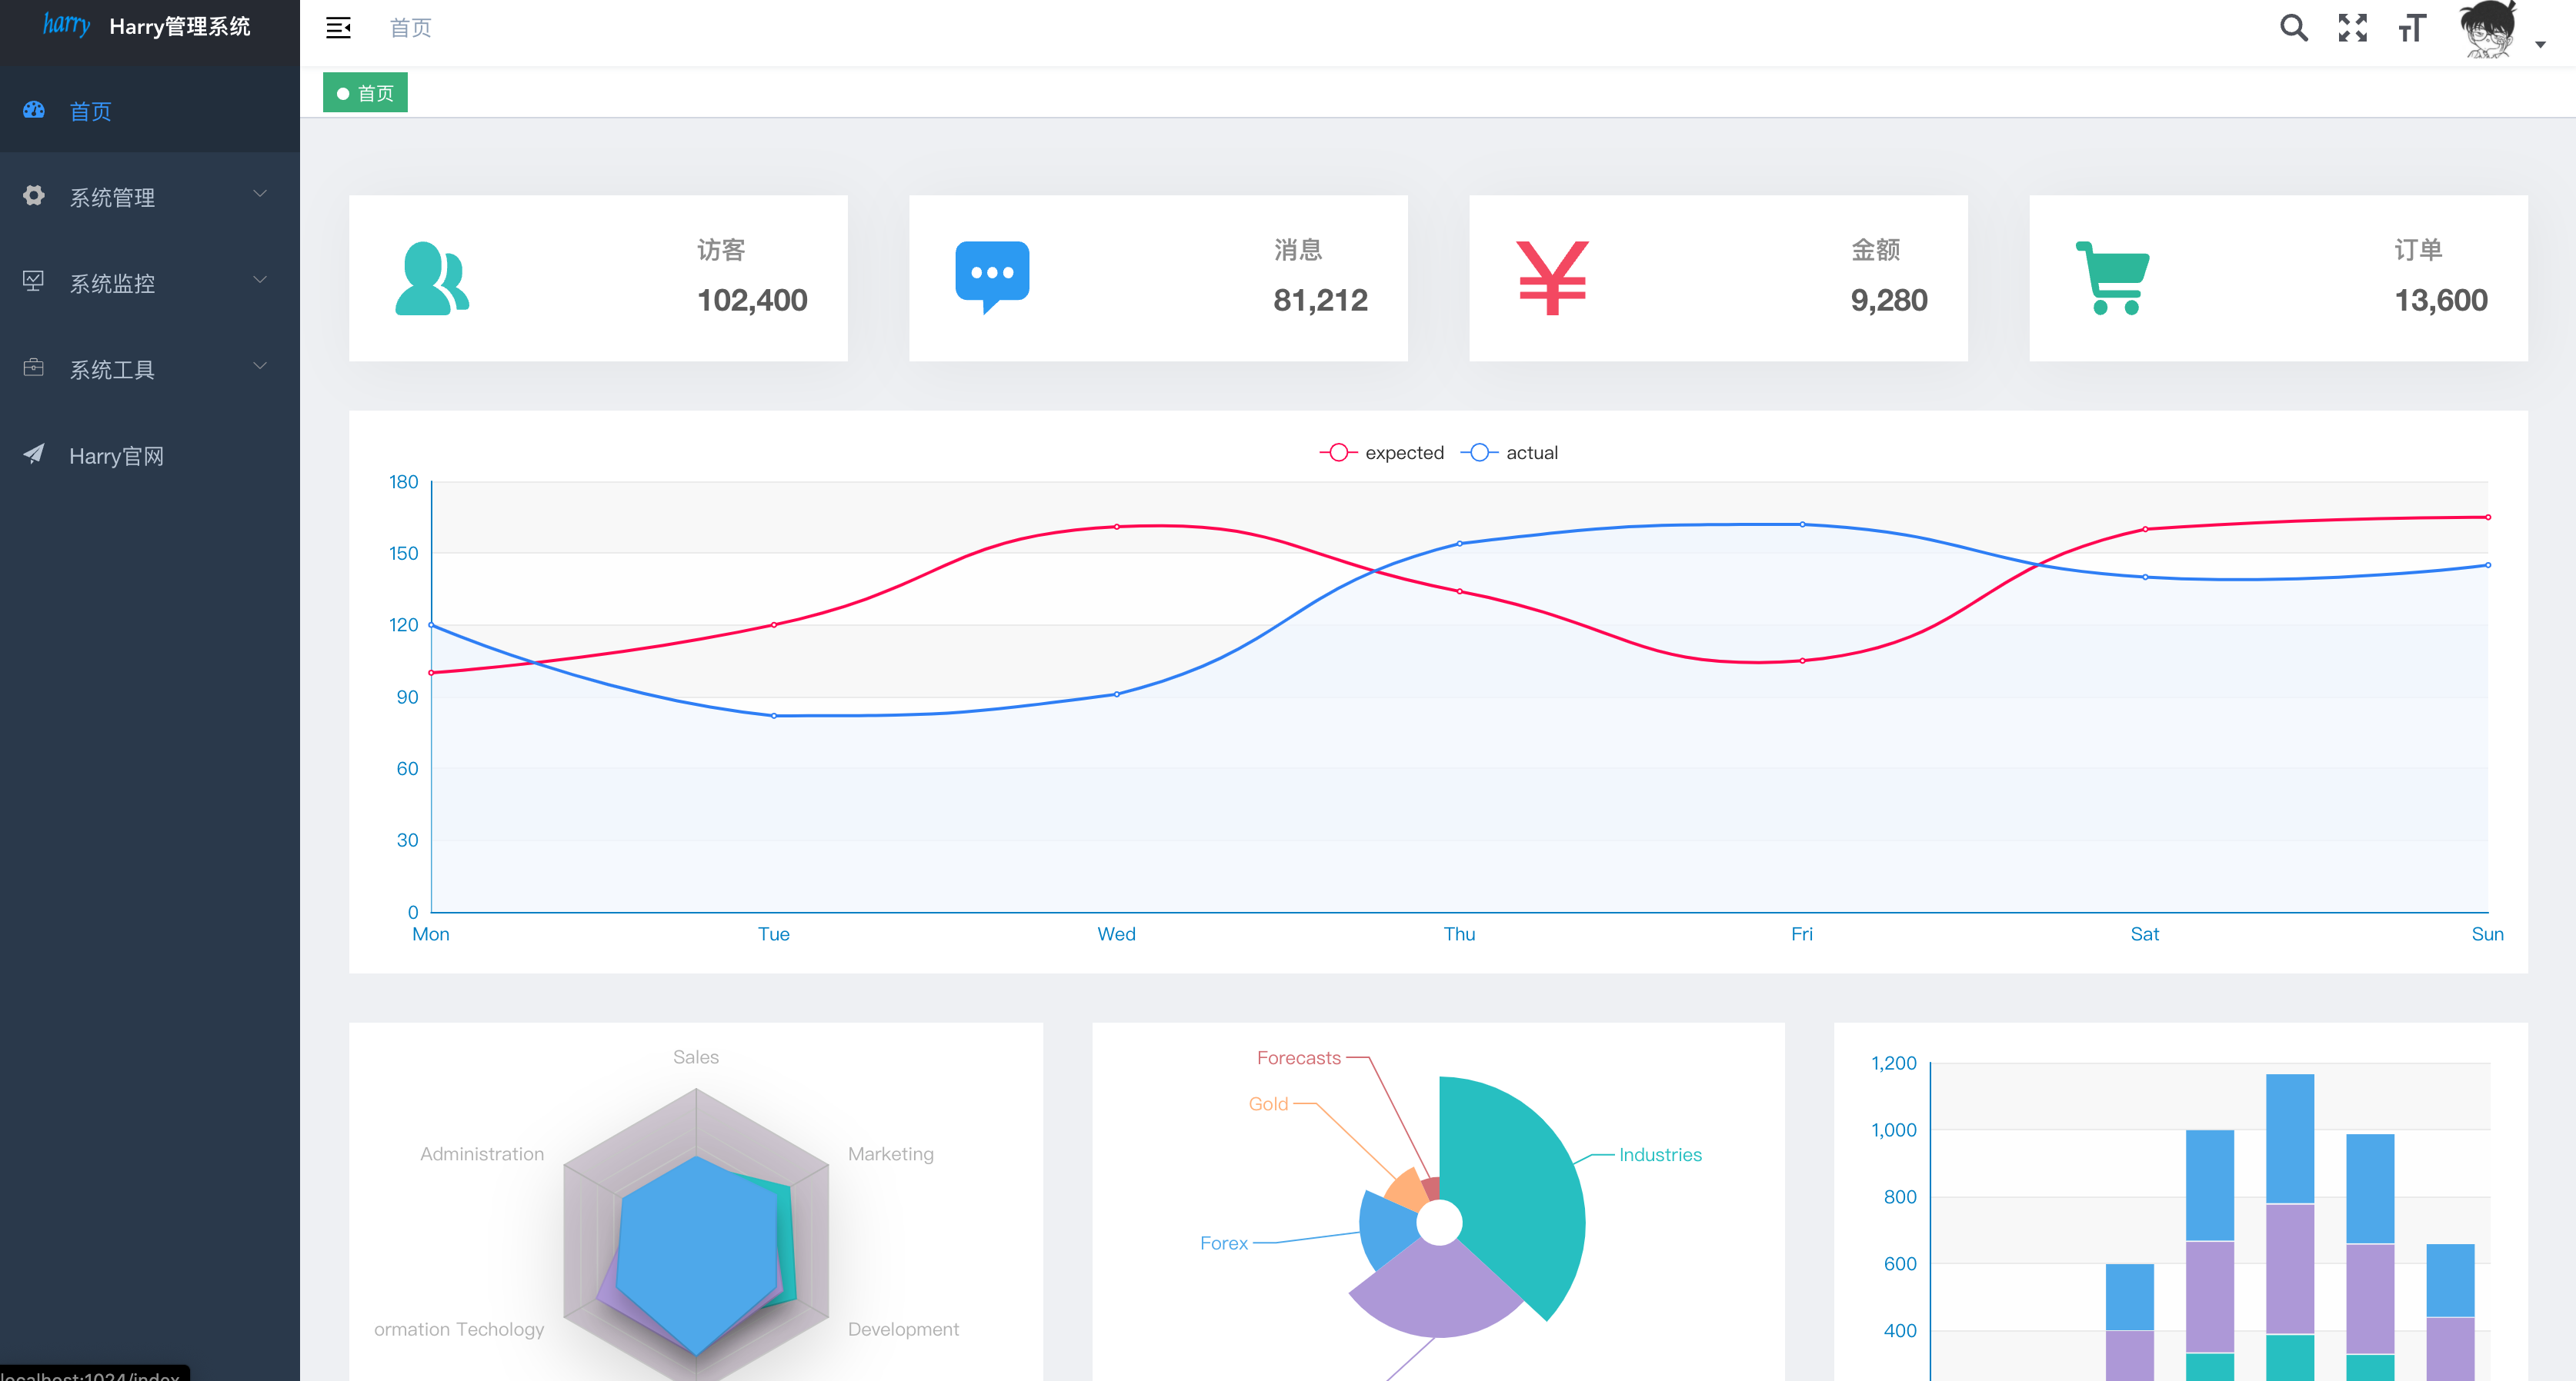2576x1381 pixels.
Task: Toggle fullscreen mode icon
Action: [x=2352, y=28]
